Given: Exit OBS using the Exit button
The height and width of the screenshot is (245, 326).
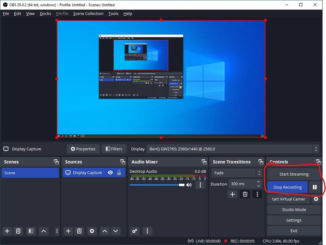Looking at the screenshot, I should coord(294,231).
